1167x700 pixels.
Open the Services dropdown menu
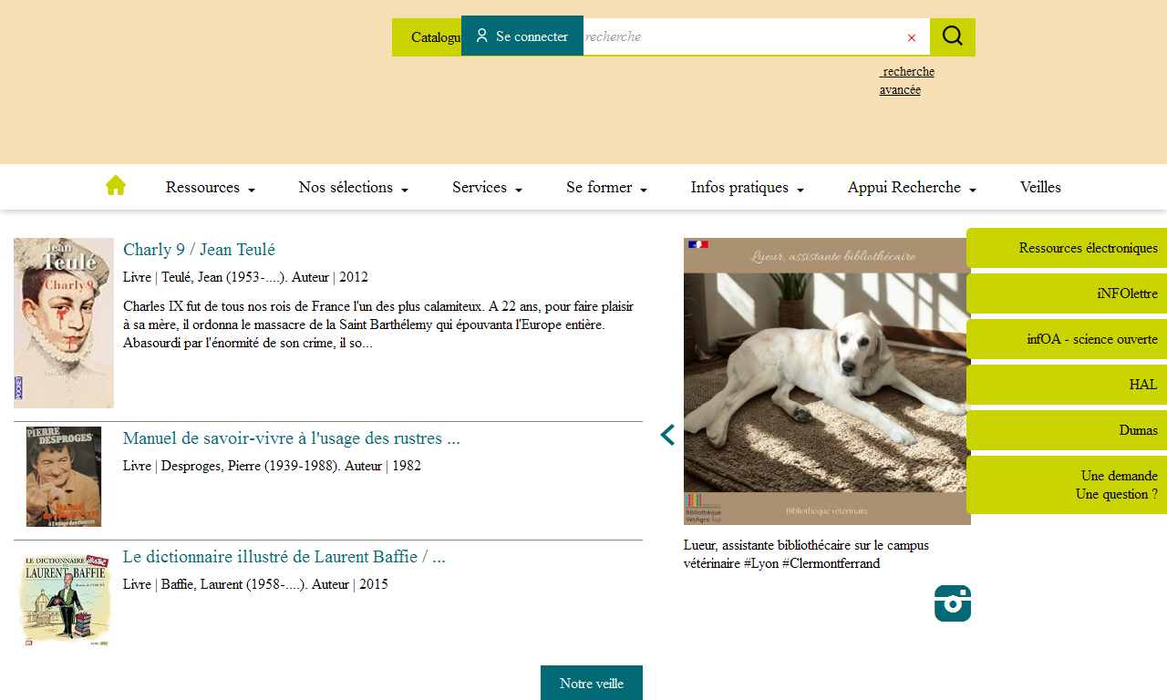point(487,187)
